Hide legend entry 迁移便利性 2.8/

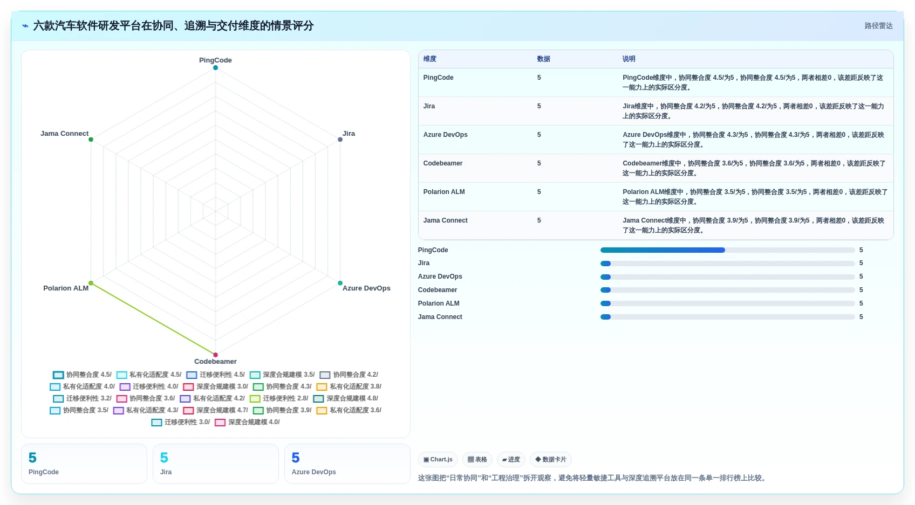279,398
